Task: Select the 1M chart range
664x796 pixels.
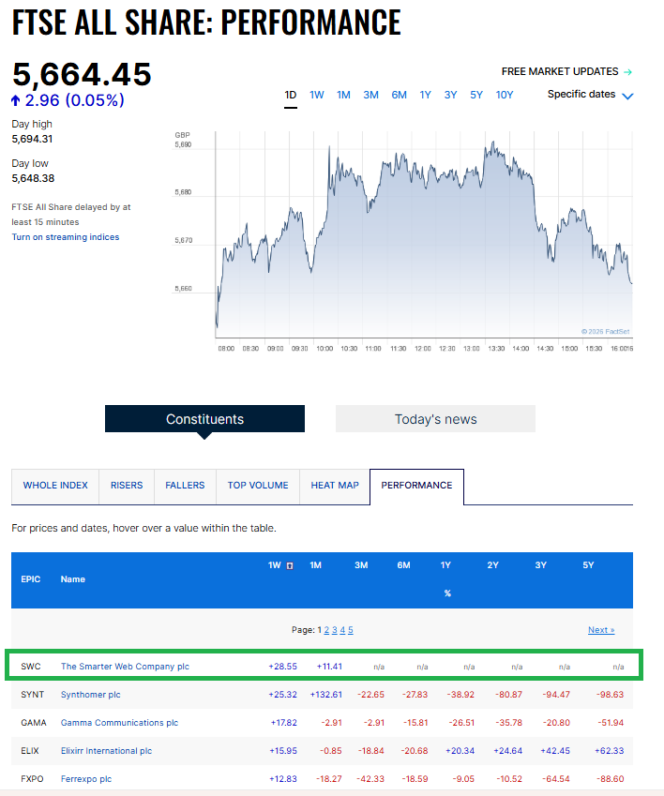Action: 343,95
